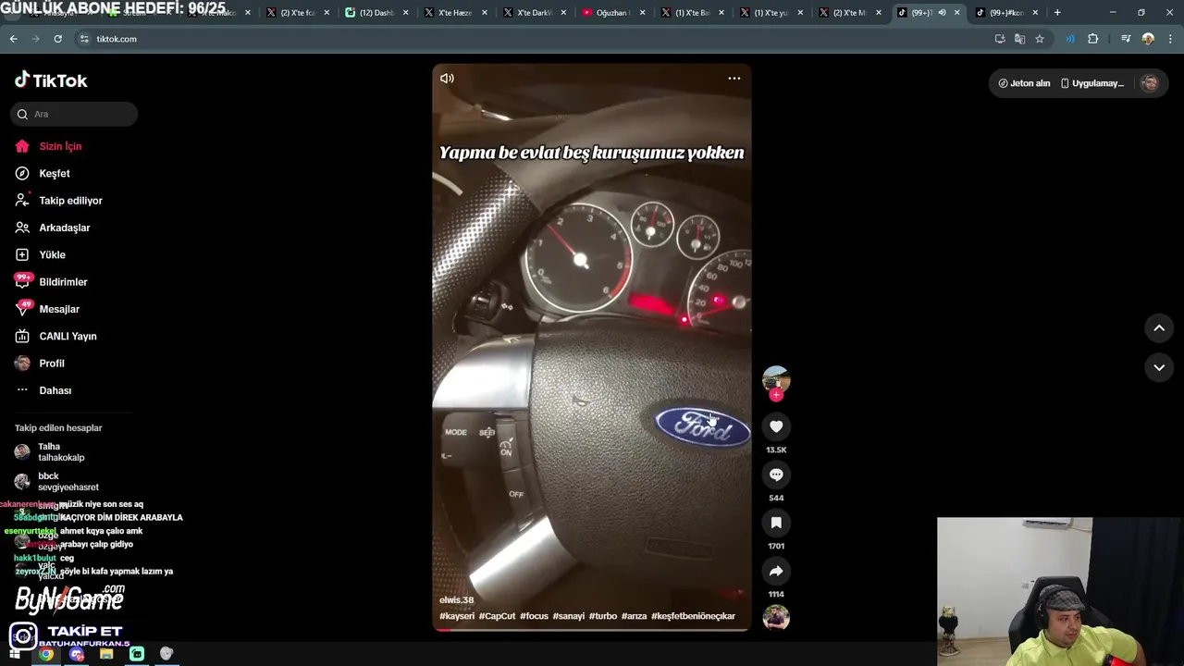
Task: Open creator avatar beside the video
Action: pos(776,379)
